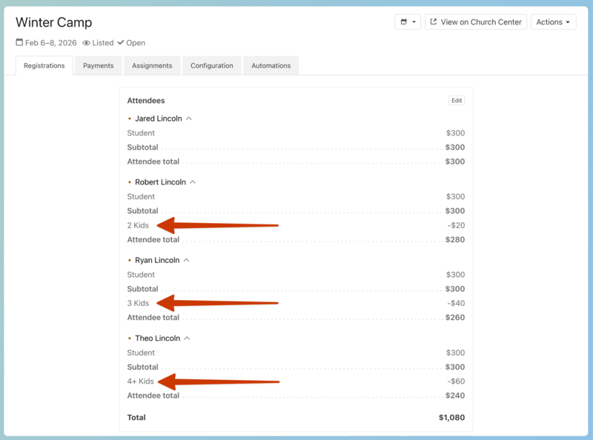Switch to the Payments tab
Viewport: 593px width, 440px height.
point(98,66)
